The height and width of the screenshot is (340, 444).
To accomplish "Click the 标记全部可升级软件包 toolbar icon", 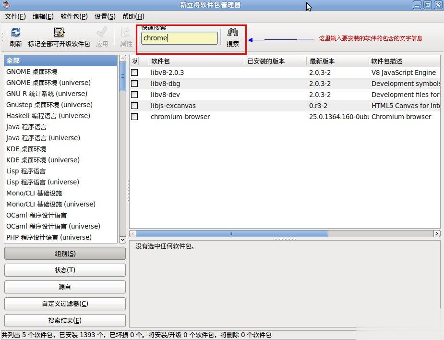I will point(59,32).
